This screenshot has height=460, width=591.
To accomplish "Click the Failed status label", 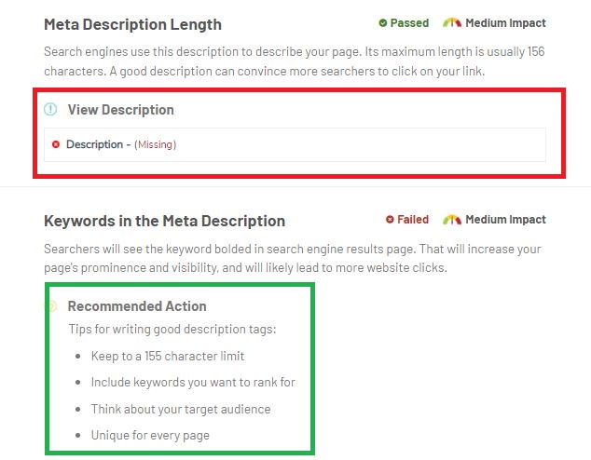I will click(x=413, y=220).
